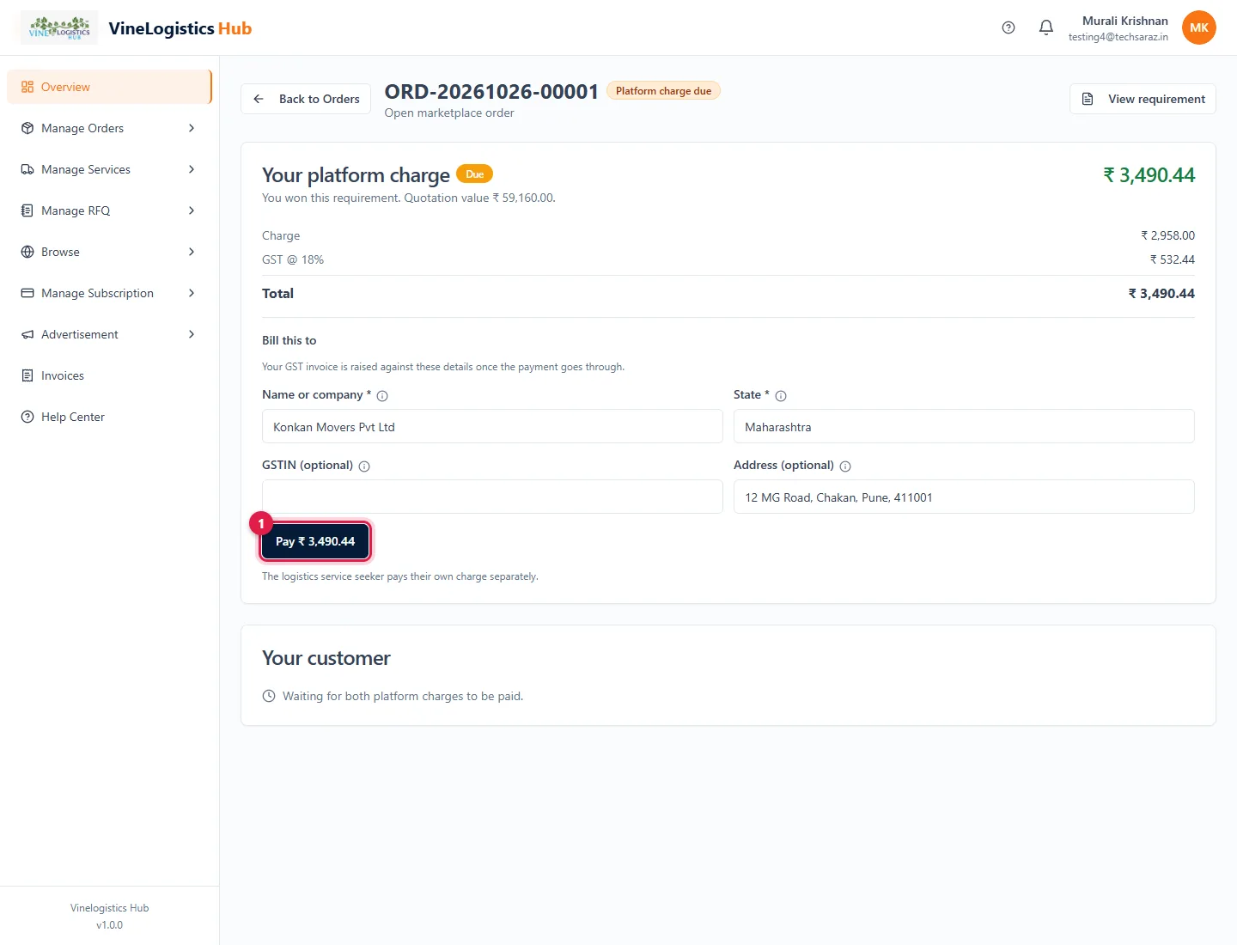
Task: Click the order number ORD-20261026-00001
Action: point(491,92)
